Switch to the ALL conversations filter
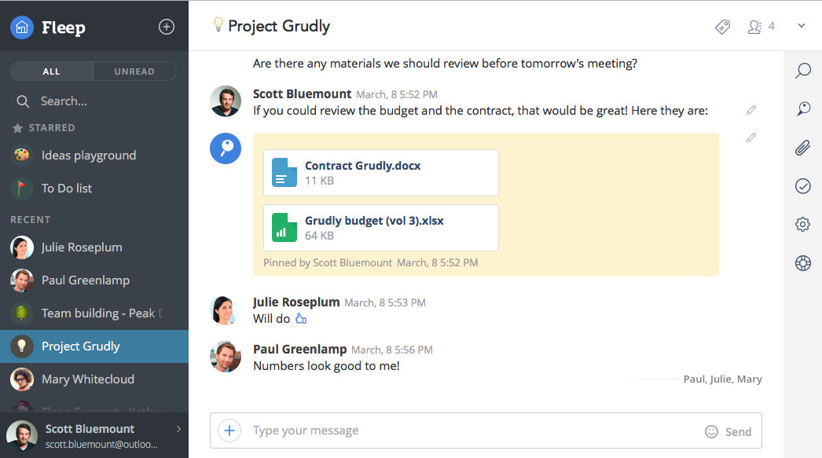The image size is (822, 458). click(x=52, y=71)
